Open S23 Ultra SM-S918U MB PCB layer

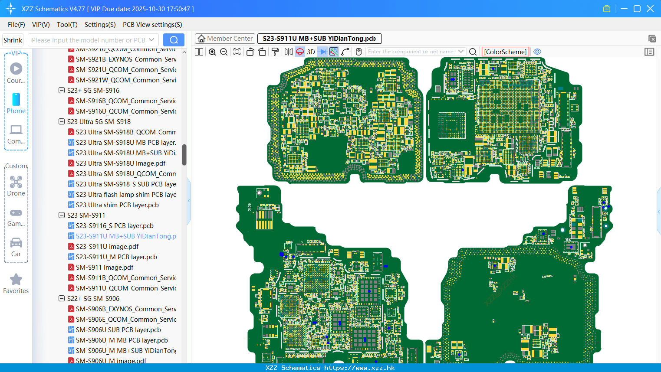tap(126, 143)
